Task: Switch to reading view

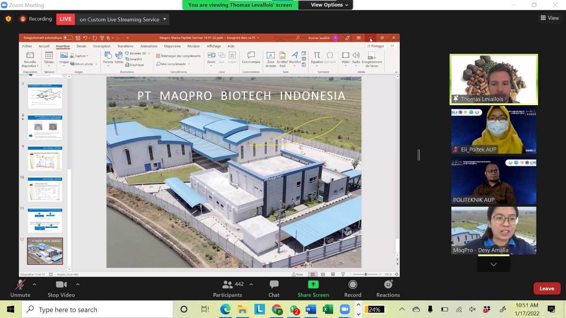Action: point(333,274)
